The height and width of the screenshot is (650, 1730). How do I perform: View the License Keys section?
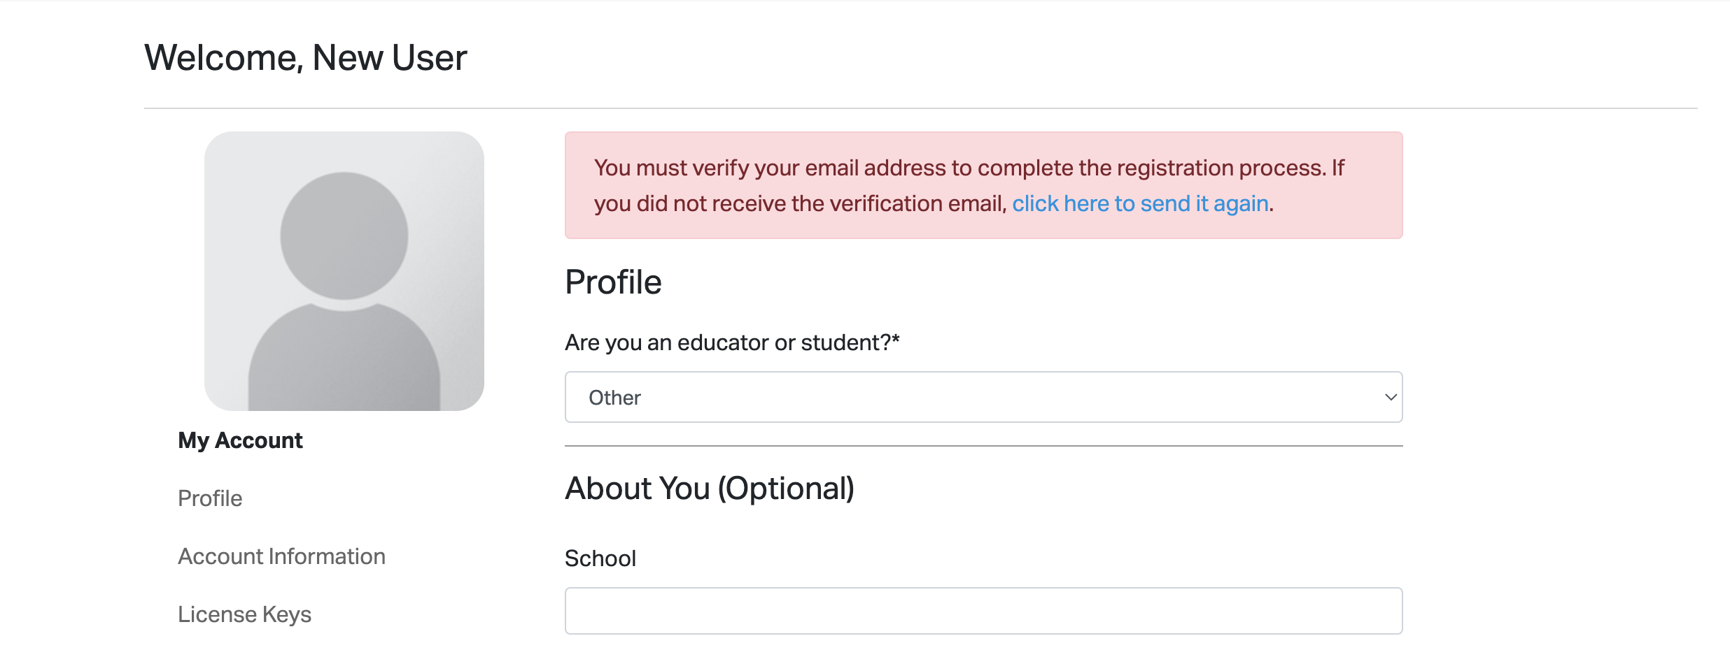[246, 613]
